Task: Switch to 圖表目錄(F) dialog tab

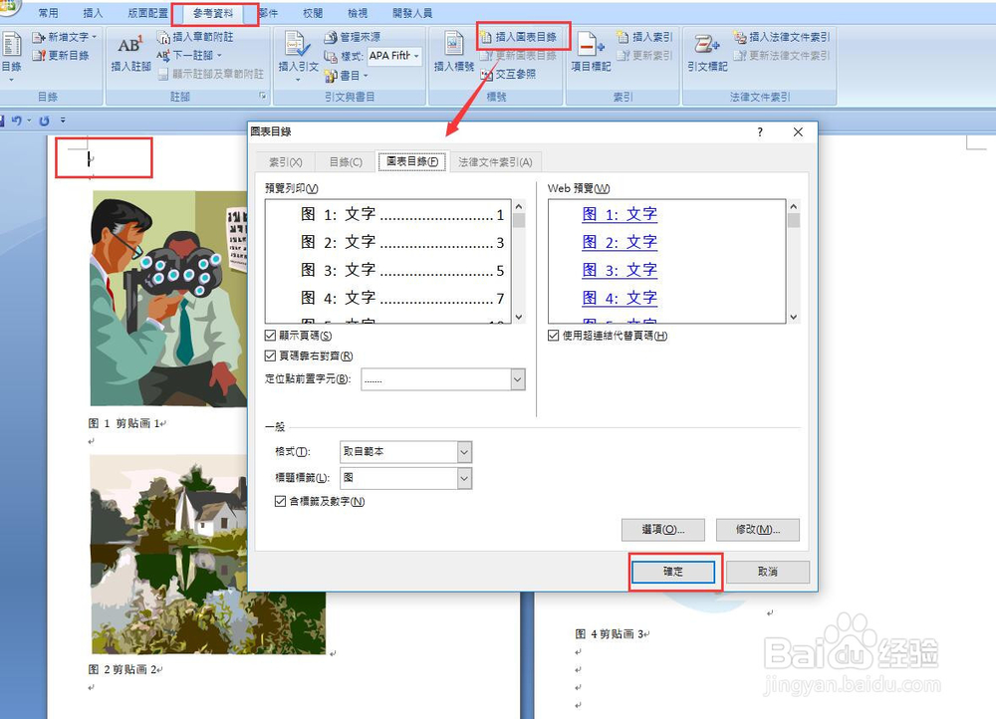Action: pos(412,161)
